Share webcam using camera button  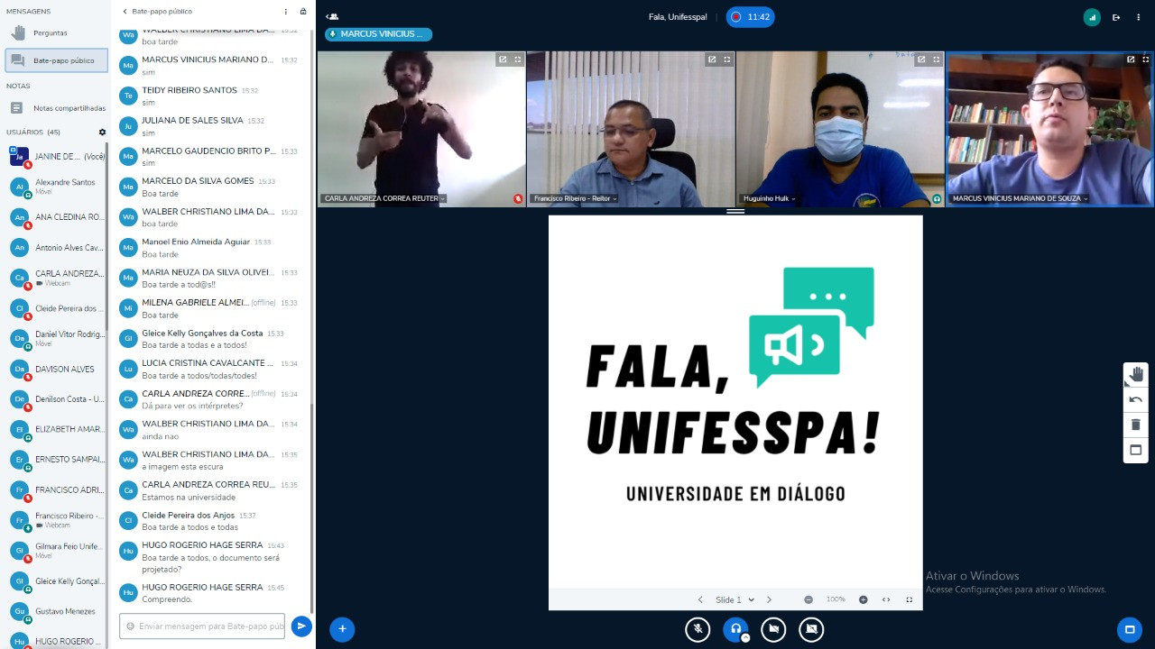click(x=773, y=629)
